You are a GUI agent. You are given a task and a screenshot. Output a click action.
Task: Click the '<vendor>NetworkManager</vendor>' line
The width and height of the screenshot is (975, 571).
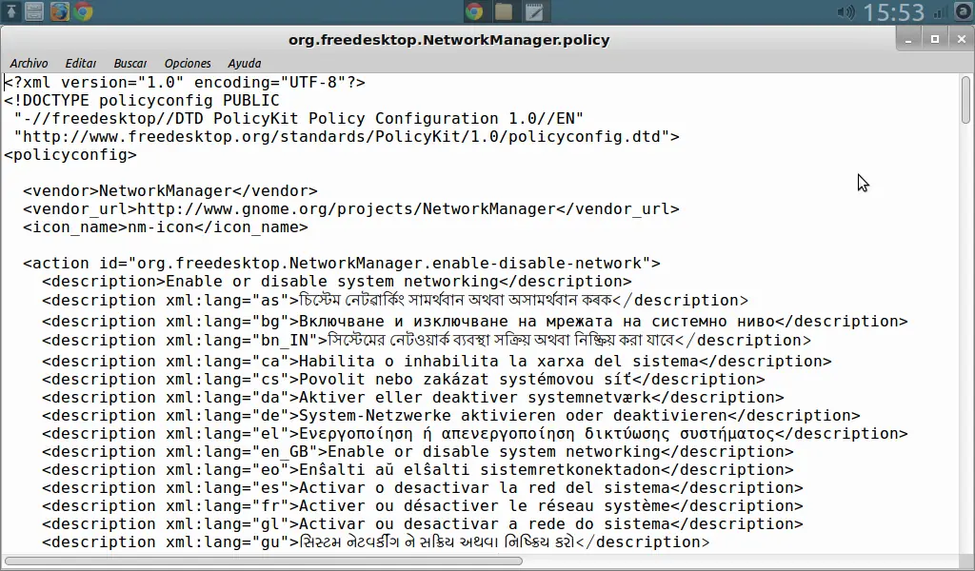[170, 190]
